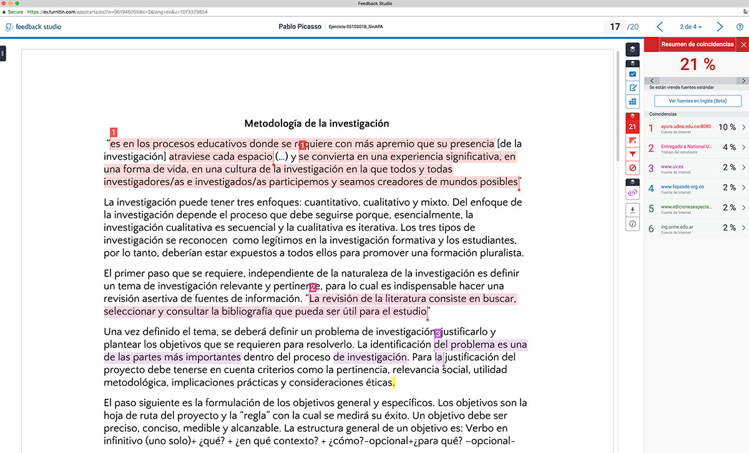Open the rubric grid icon
Image resolution: width=749 pixels, height=453 pixels.
click(x=633, y=102)
